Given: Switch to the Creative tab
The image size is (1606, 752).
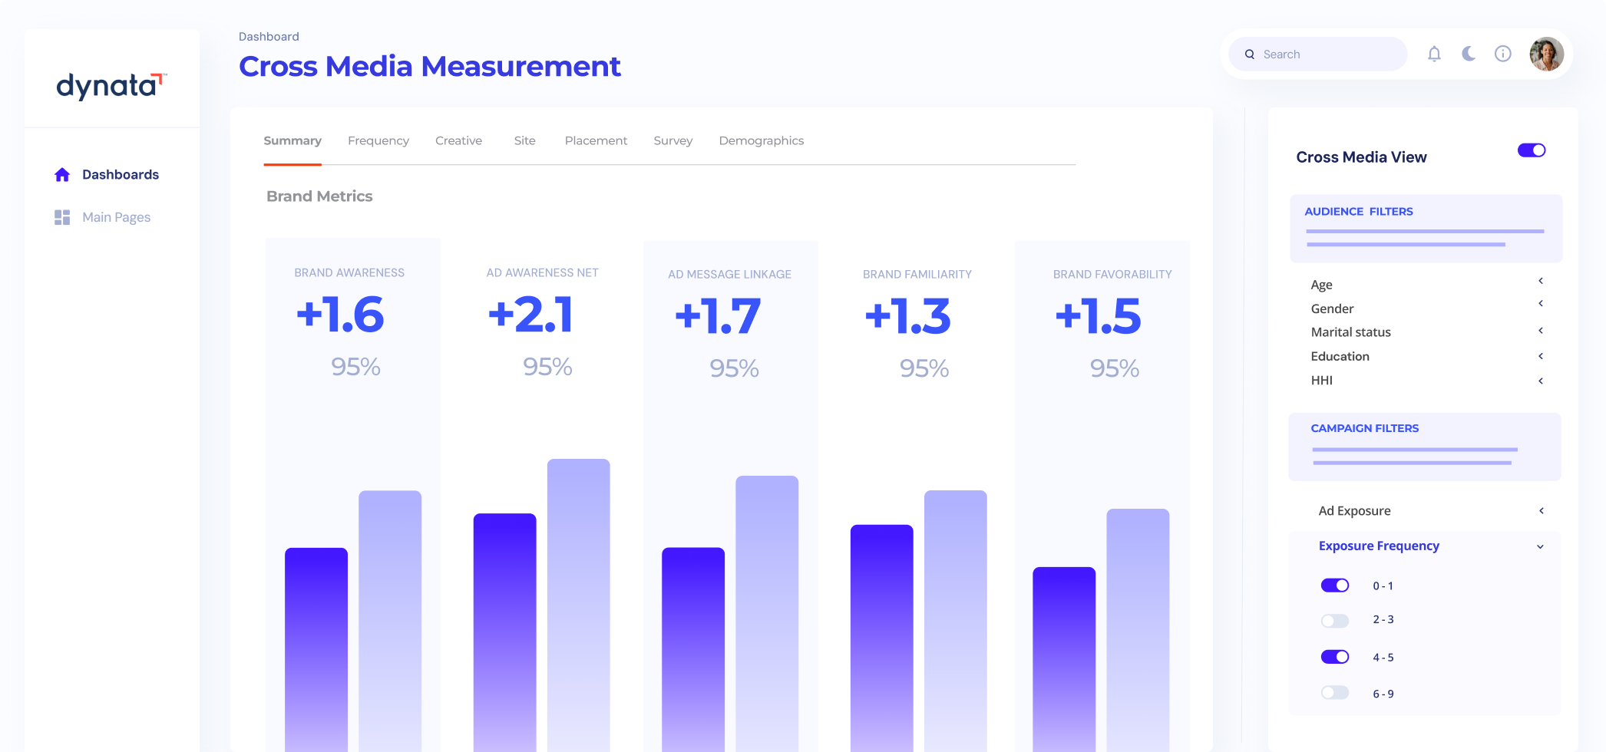Looking at the screenshot, I should (458, 141).
